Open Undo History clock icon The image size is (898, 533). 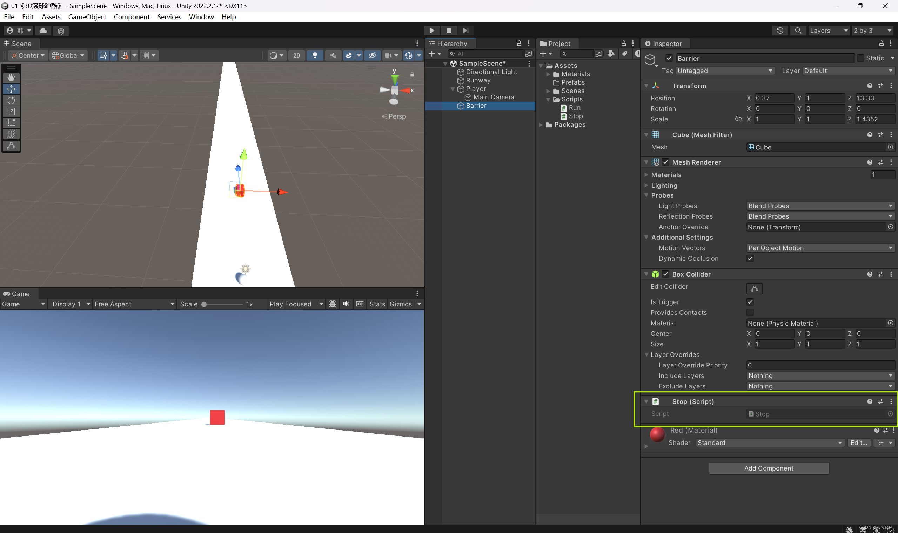(779, 31)
